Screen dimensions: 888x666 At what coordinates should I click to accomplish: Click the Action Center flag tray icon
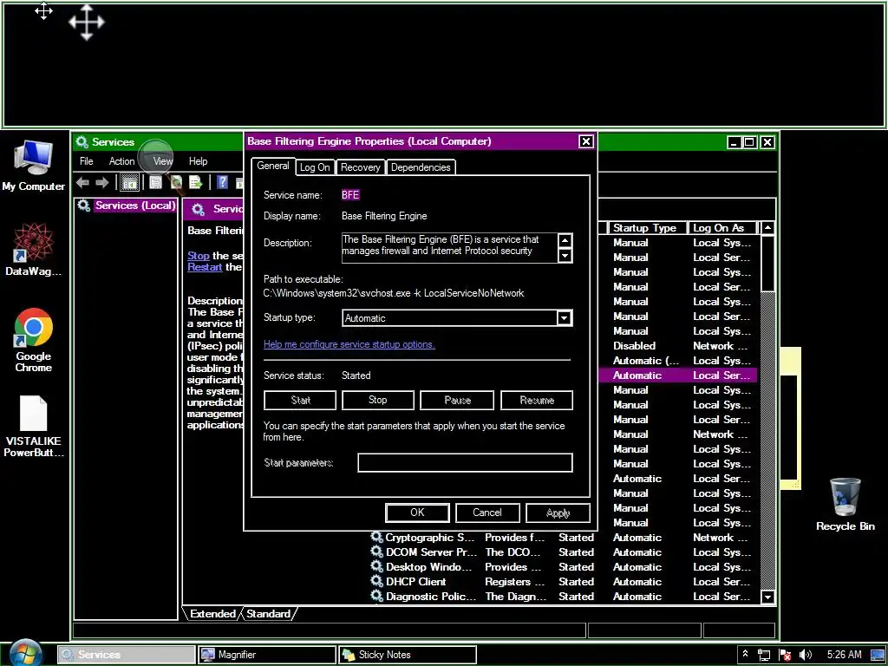tap(785, 655)
